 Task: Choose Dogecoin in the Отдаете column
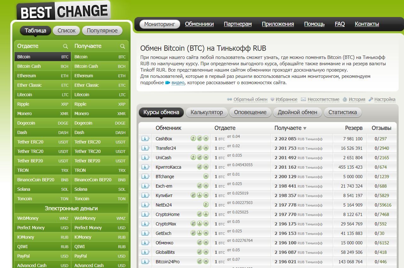tap(43, 123)
